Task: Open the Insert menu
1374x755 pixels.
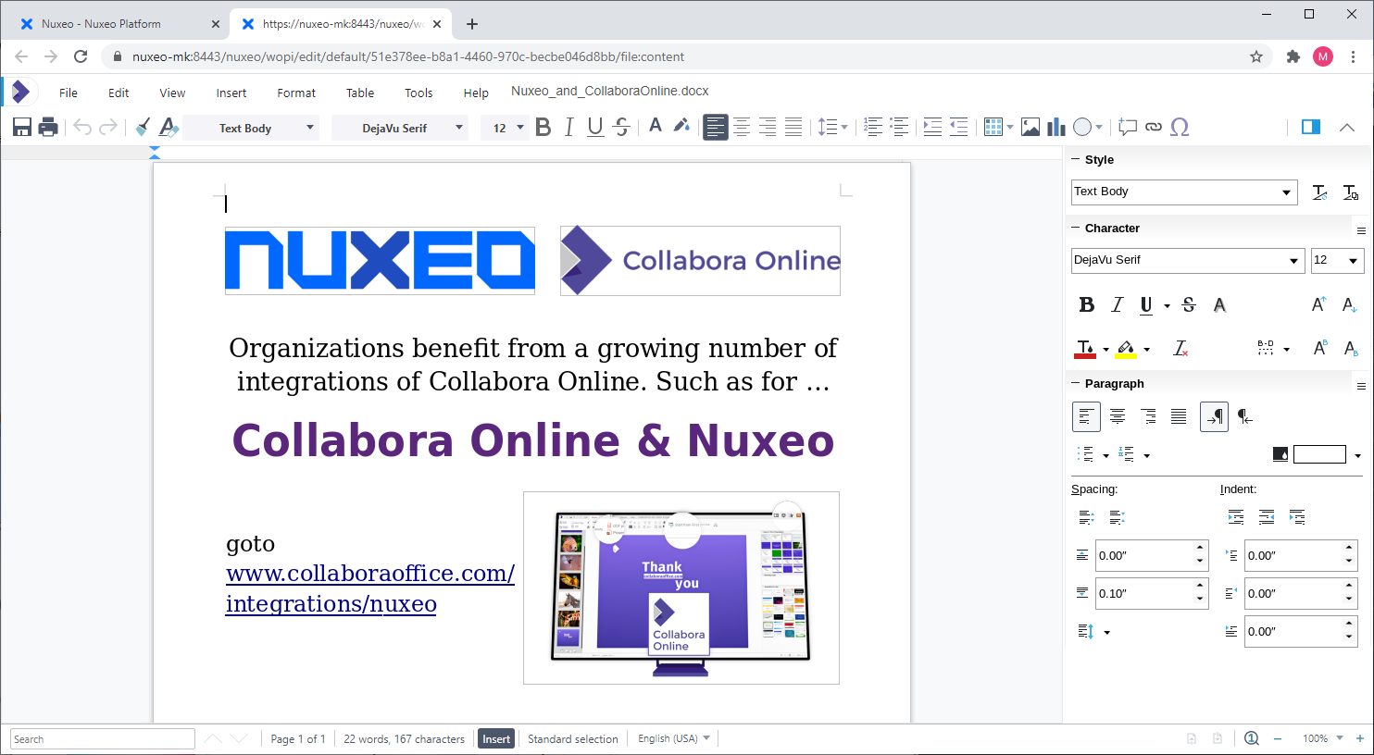Action: coord(231,93)
